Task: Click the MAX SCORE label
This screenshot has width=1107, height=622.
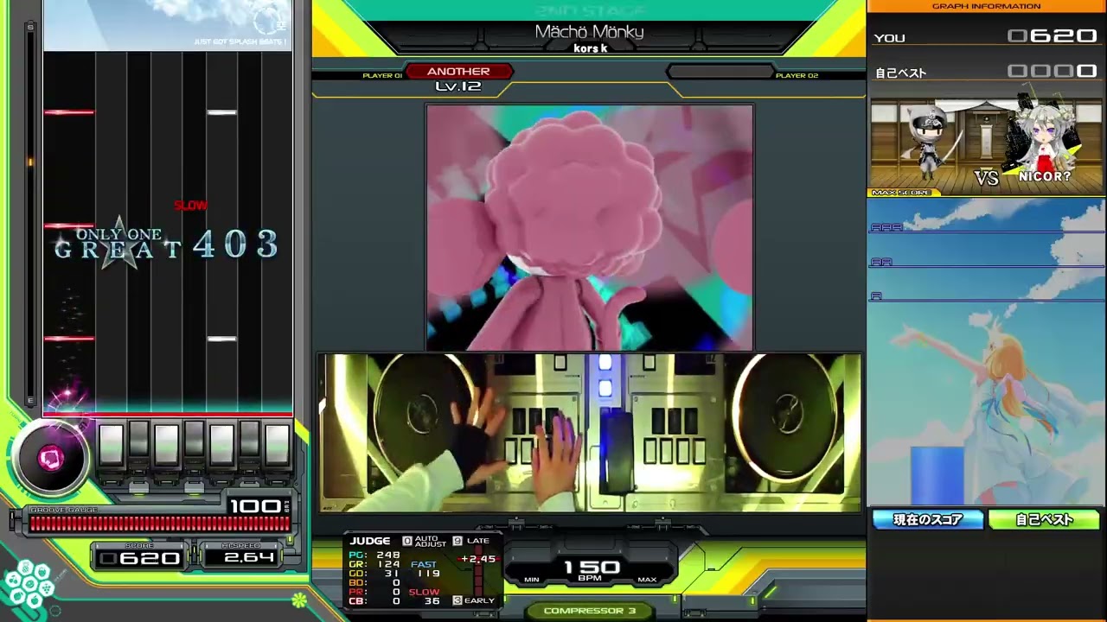Action: (x=901, y=193)
